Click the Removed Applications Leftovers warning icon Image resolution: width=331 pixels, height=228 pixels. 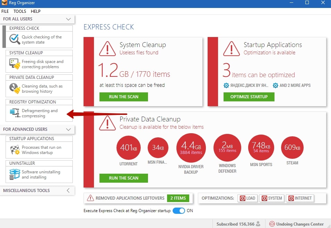coord(90,198)
